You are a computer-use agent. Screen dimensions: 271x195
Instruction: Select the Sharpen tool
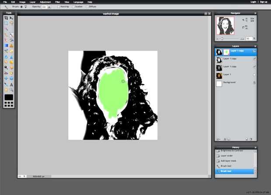[11, 57]
